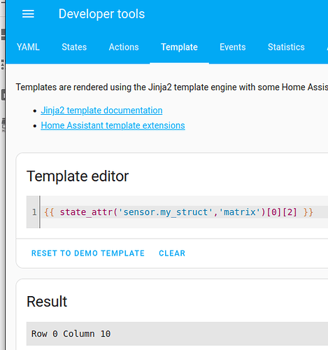
Task: Click the Template editor heading
Action: click(x=78, y=176)
